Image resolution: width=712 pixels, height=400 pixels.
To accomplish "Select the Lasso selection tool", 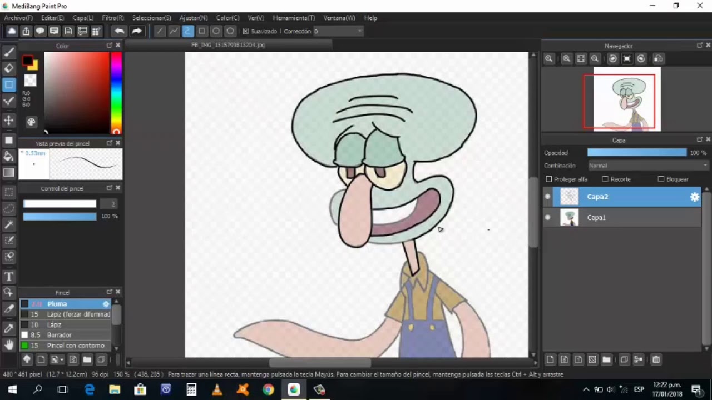I will (x=9, y=208).
